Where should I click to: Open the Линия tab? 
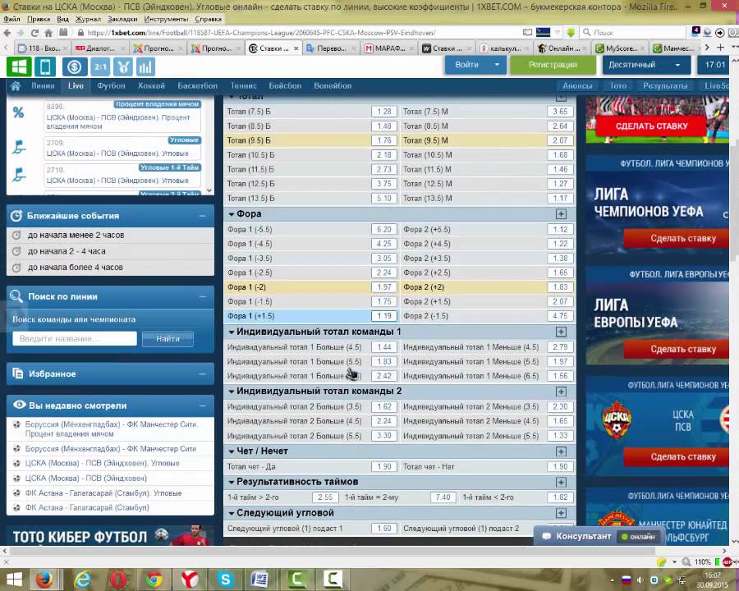click(43, 85)
